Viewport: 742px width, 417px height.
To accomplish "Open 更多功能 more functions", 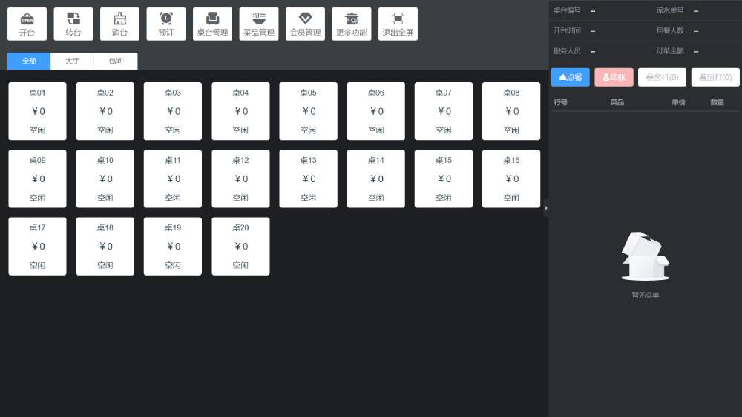I will 352,24.
